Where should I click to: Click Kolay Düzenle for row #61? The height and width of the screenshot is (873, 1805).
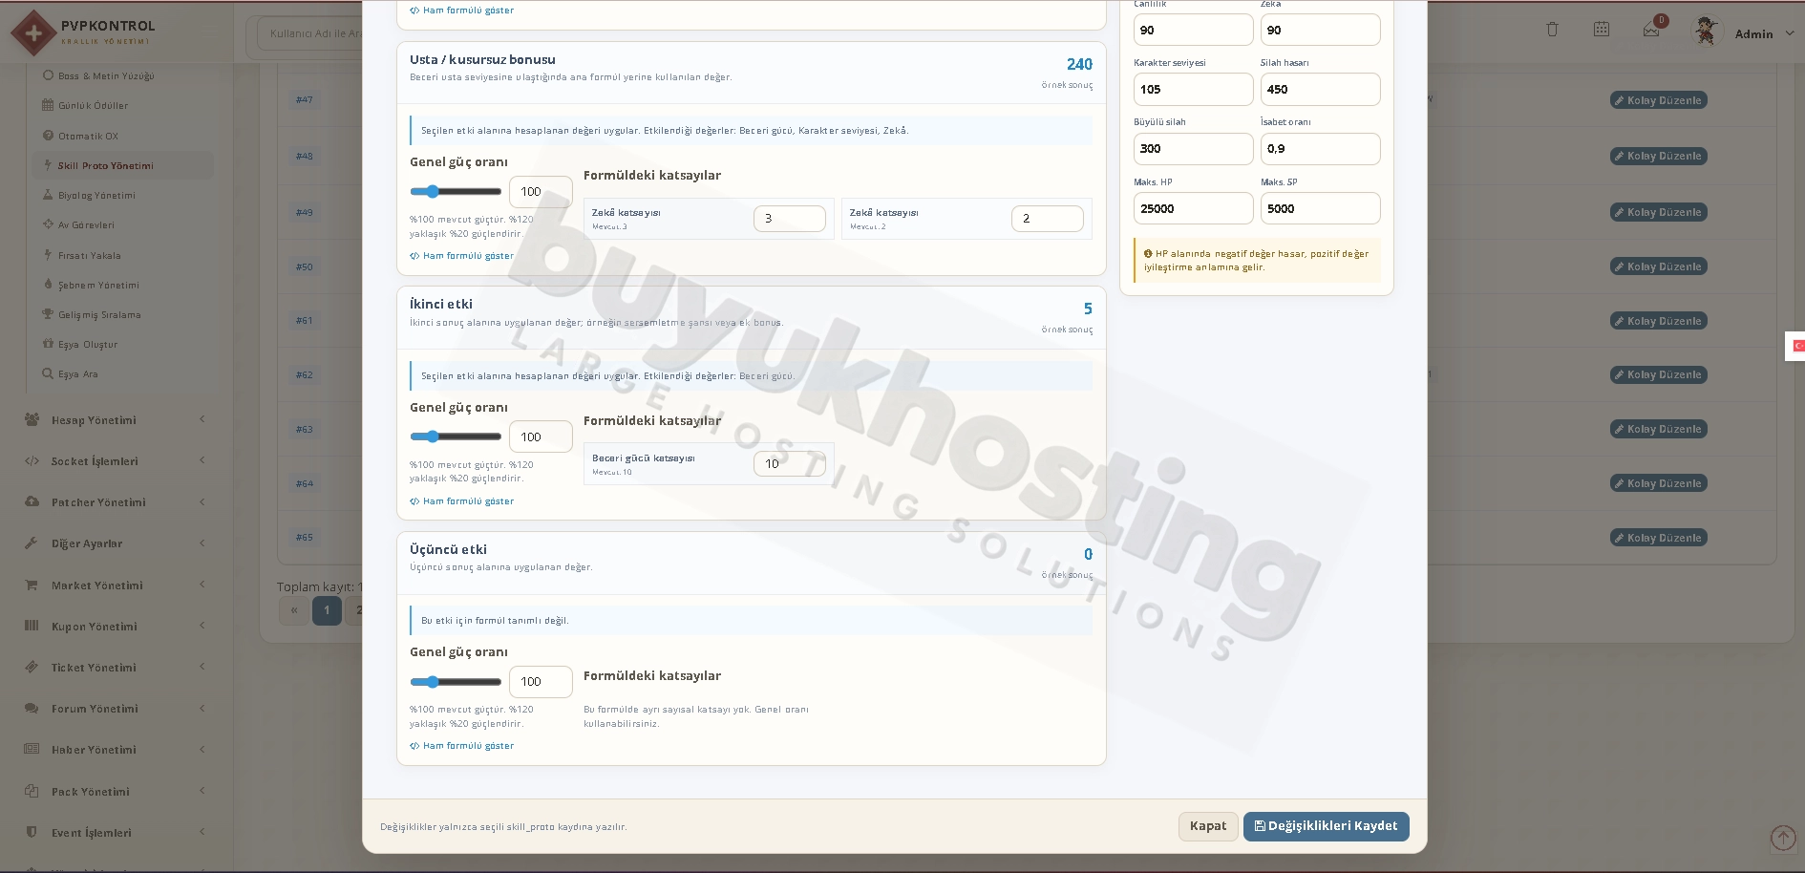tap(1659, 321)
